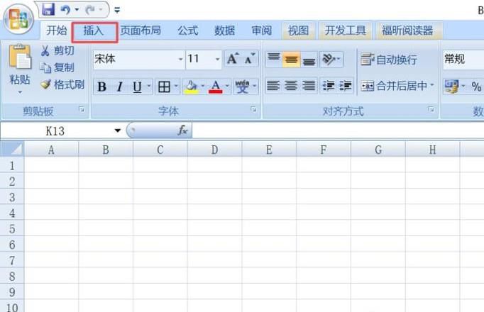Open the 页面布局 tab
Image resolution: width=484 pixels, height=312 pixels.
pos(141,30)
